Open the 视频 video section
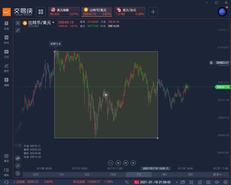Viewport: 231px width, 185px height. (6, 82)
